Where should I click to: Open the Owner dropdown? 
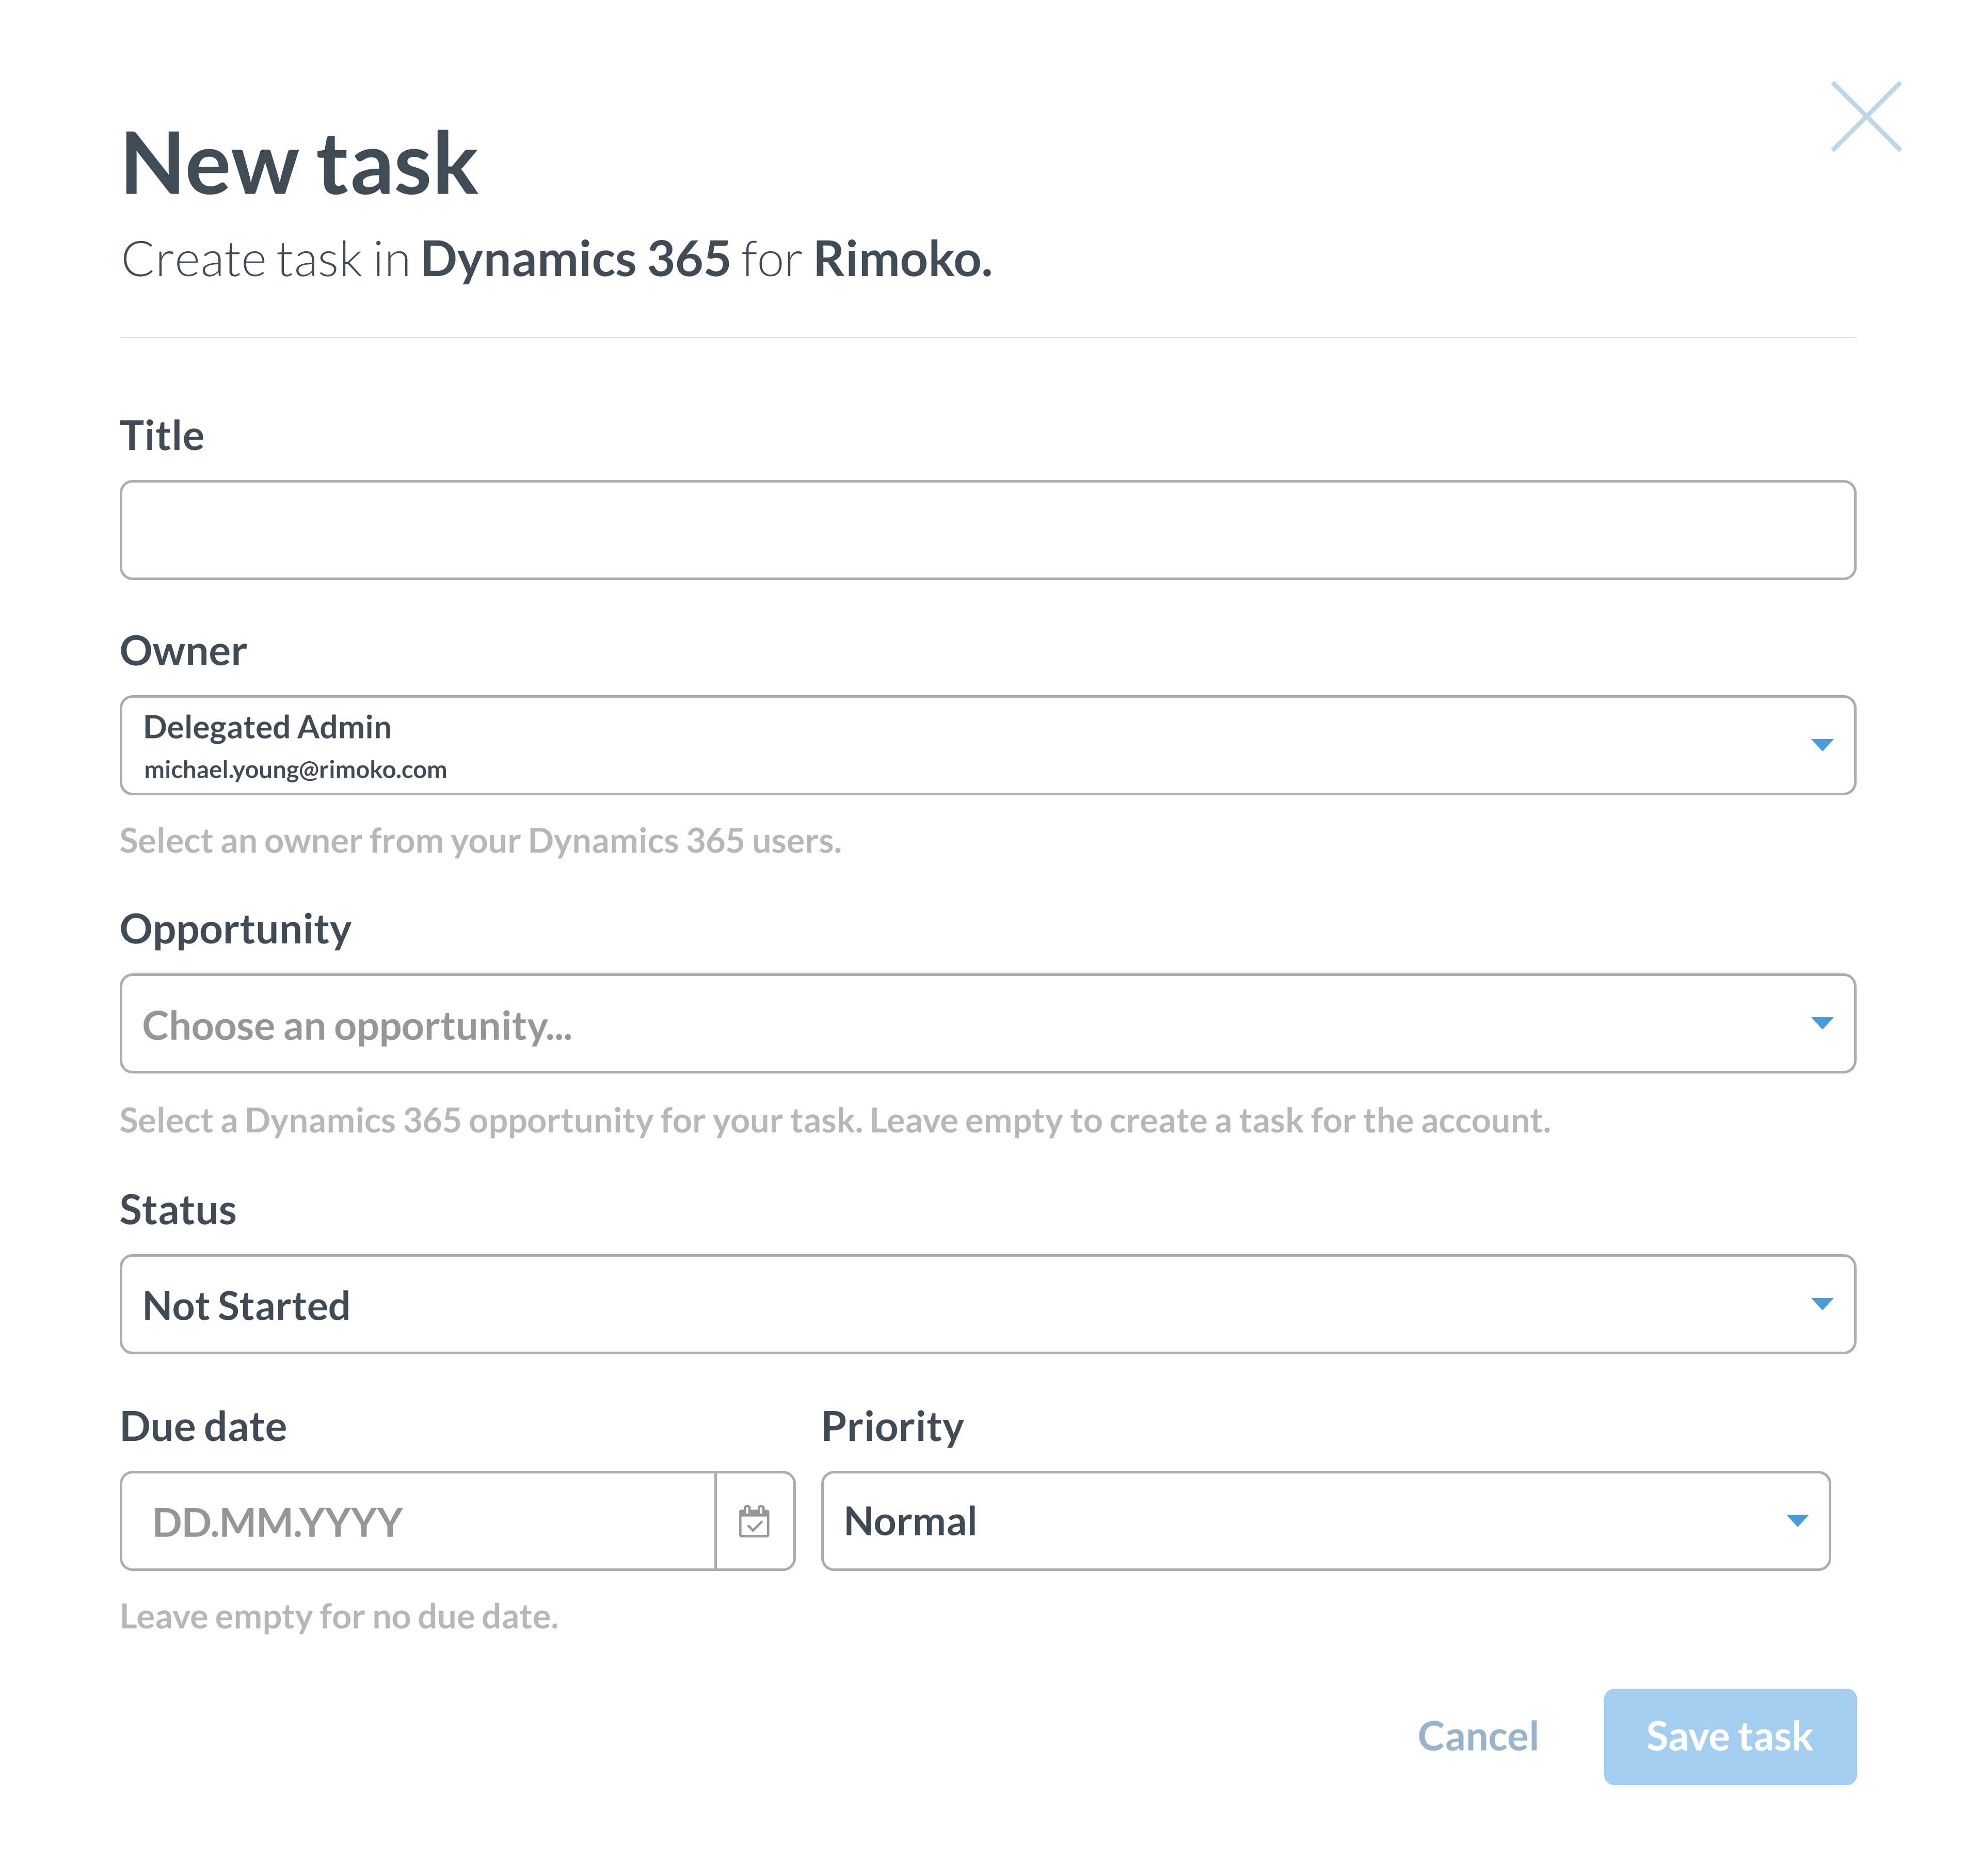click(987, 745)
